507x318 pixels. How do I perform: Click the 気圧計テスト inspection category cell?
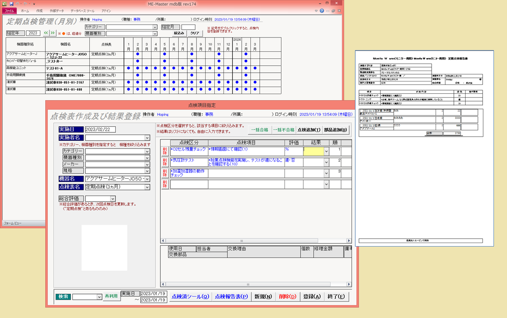coord(189,162)
